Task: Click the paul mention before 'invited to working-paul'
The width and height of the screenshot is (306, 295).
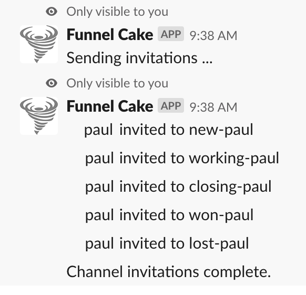Action: tap(99, 159)
